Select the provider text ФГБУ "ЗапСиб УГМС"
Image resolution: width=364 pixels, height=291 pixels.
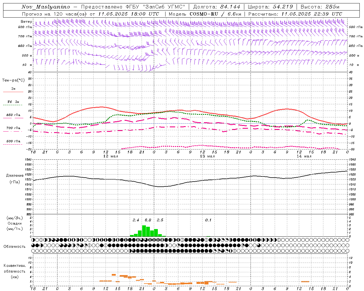click(156, 7)
